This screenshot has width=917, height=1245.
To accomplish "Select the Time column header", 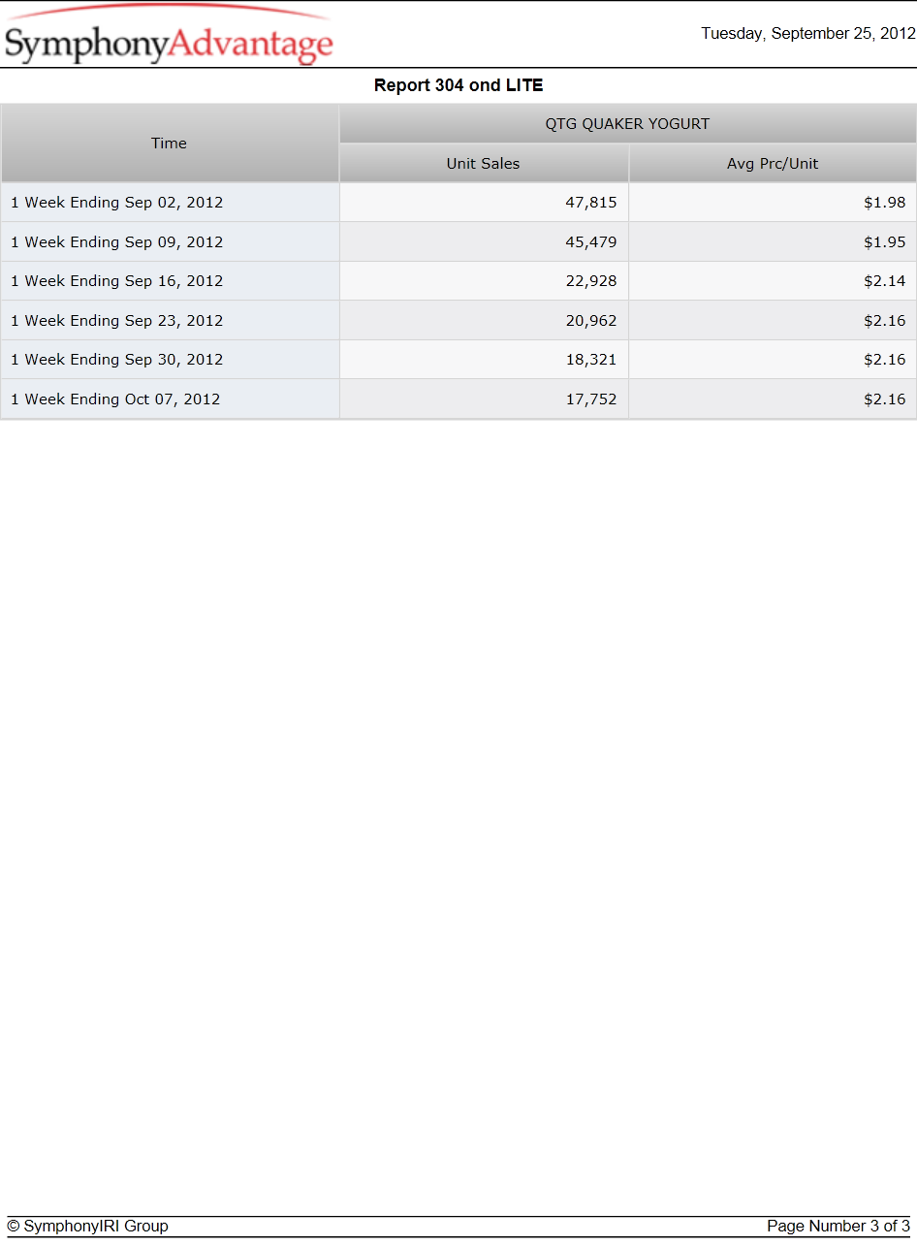I will (170, 144).
